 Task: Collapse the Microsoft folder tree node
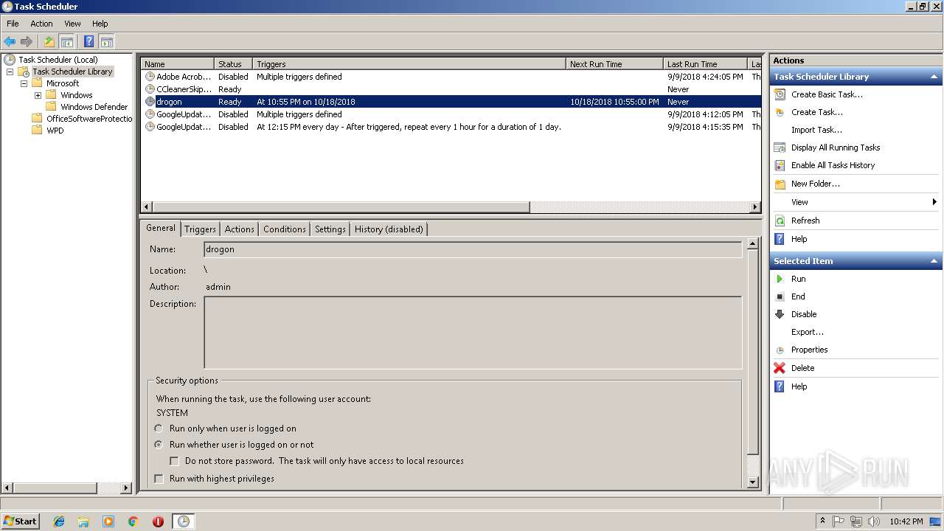(24, 83)
